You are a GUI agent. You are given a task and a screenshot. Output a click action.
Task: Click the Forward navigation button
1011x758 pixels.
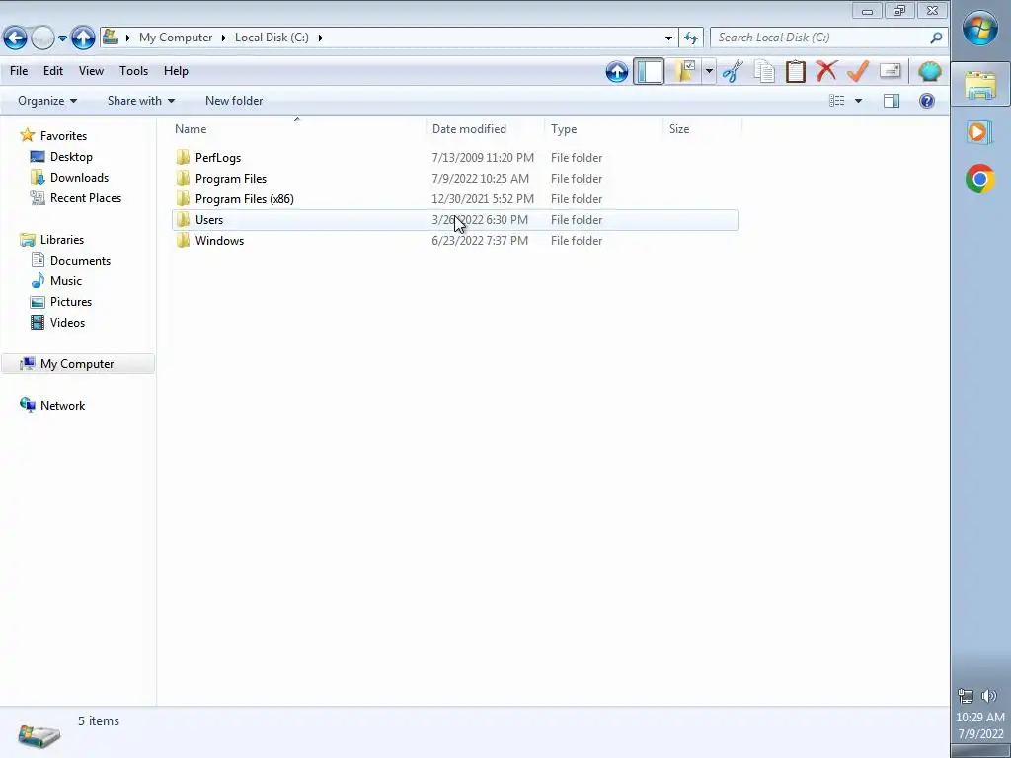[x=42, y=38]
